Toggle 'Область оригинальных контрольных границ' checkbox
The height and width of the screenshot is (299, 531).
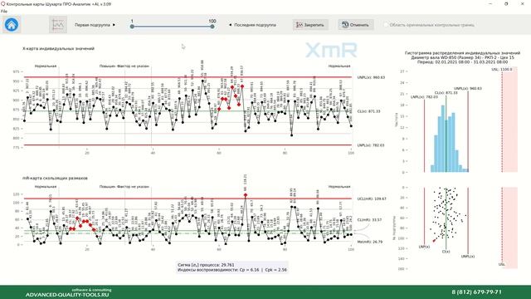tap(386, 25)
